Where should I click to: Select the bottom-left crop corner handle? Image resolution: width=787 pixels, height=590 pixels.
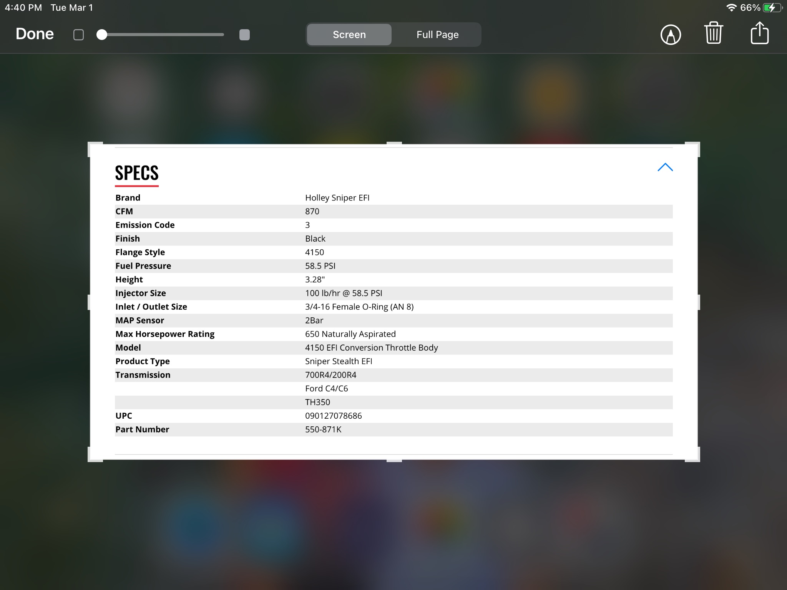click(95, 455)
